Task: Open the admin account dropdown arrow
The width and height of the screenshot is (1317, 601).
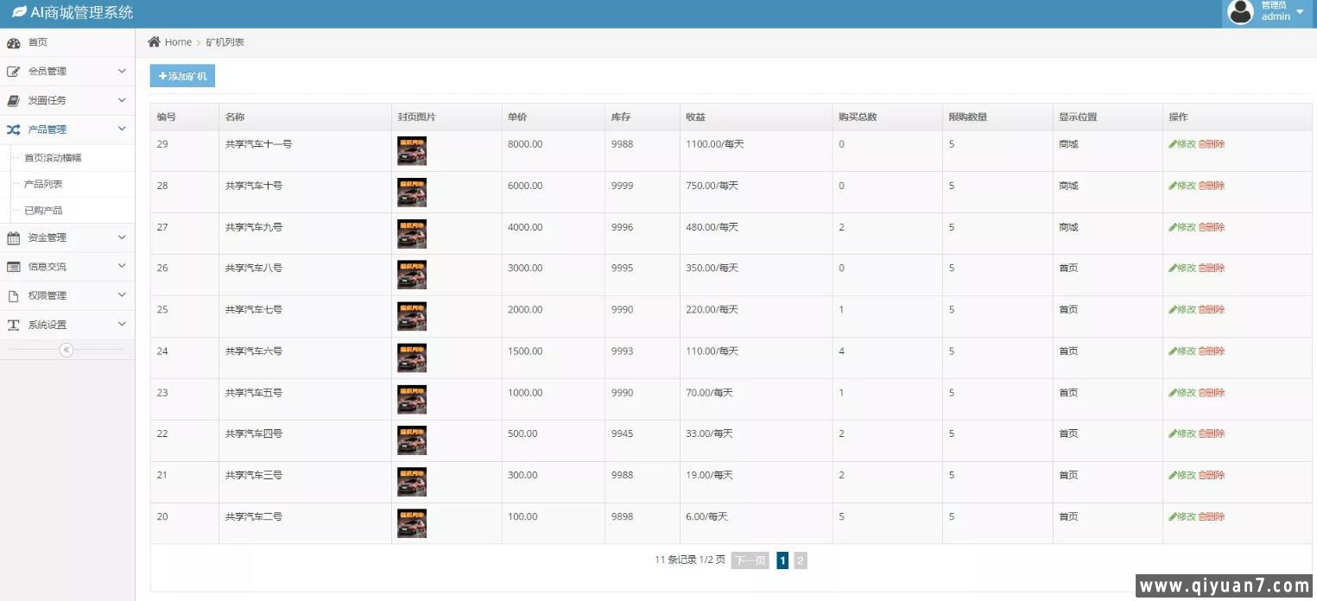Action: click(1300, 12)
